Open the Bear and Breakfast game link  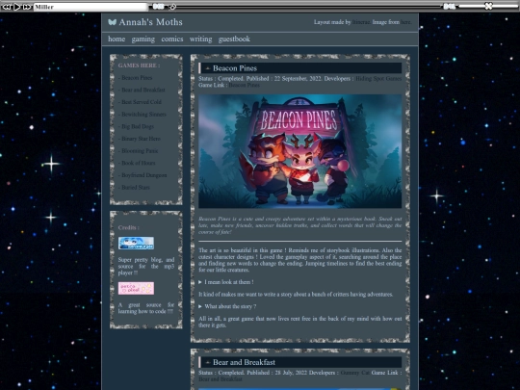pos(221,379)
